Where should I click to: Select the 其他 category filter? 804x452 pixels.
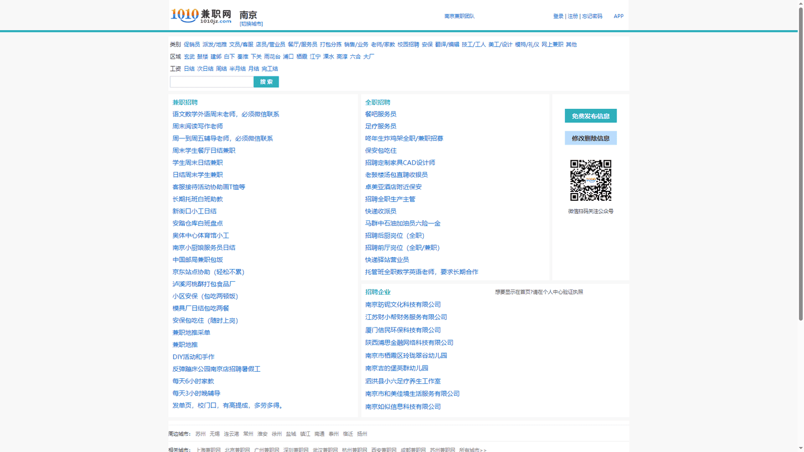(x=571, y=45)
